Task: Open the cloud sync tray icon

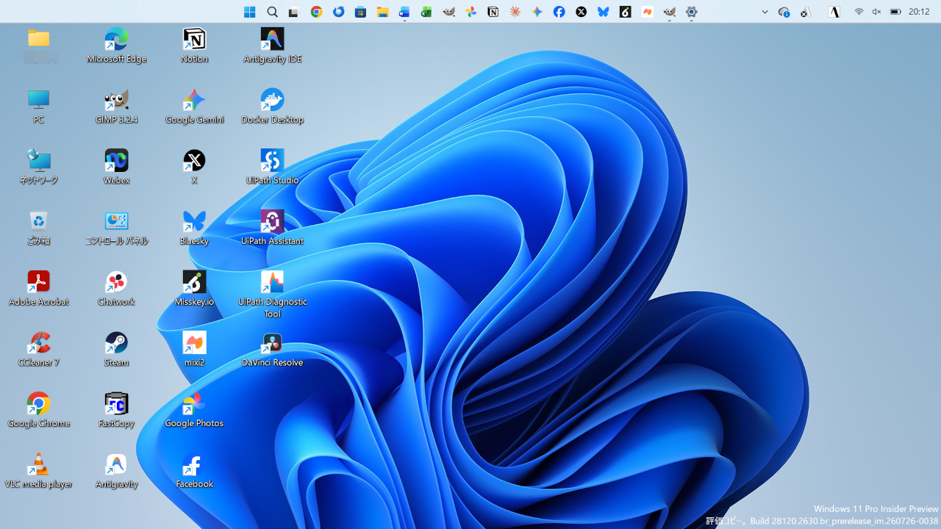Action: click(784, 12)
